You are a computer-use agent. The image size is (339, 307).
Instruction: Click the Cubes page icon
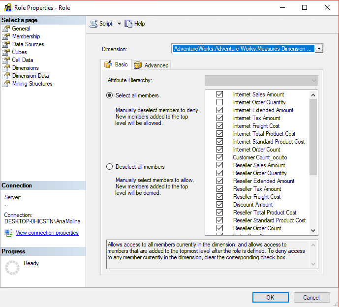coord(6,52)
